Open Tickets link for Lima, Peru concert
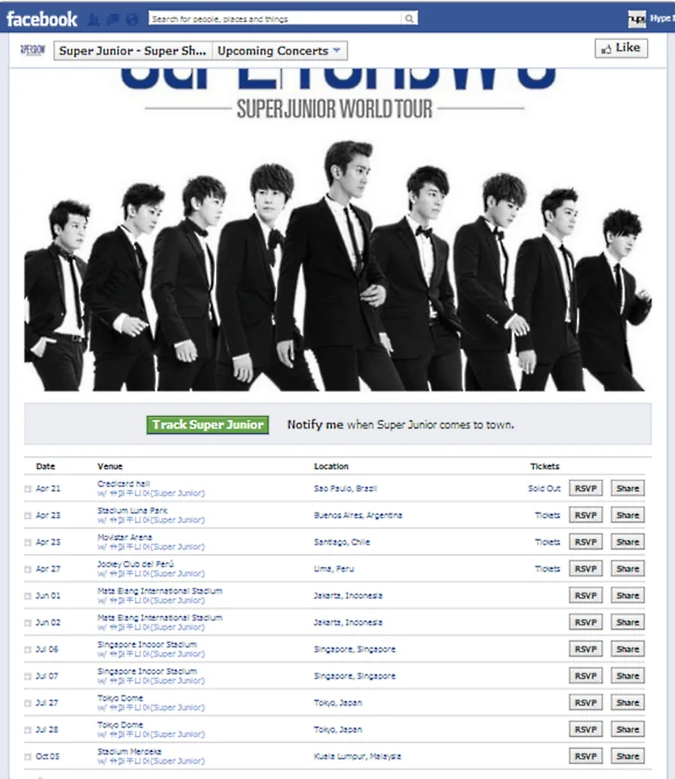The height and width of the screenshot is (779, 675). tap(548, 569)
